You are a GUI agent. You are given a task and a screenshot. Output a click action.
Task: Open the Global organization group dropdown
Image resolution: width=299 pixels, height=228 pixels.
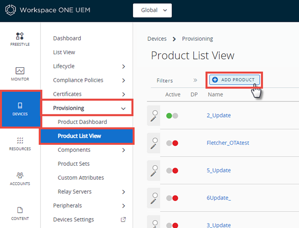pyautogui.click(x=152, y=10)
